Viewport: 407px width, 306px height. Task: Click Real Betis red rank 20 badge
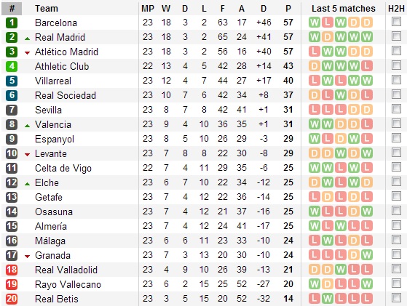coord(12,299)
